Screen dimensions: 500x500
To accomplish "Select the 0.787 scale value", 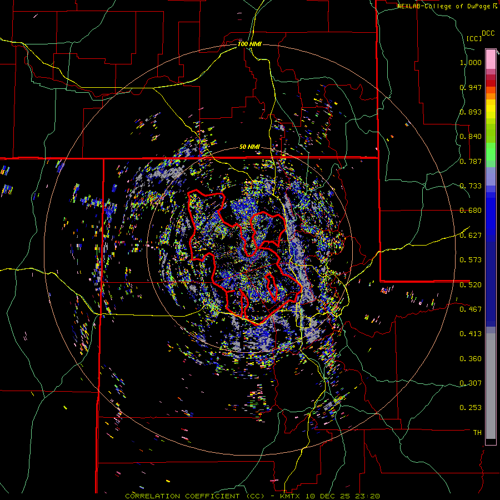I will (471, 161).
